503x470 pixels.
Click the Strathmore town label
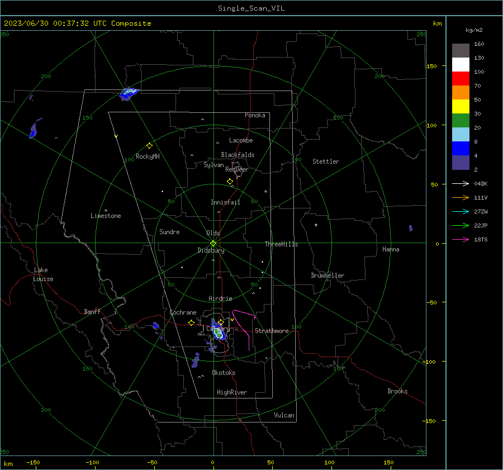[x=272, y=331]
